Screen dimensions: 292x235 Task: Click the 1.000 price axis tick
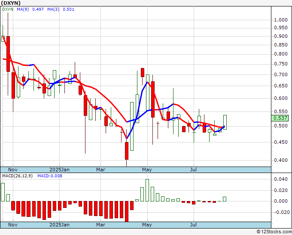click(x=281, y=20)
